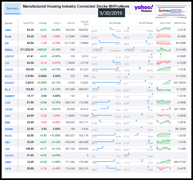Open the SKY day chart thumbnail
Viewport: 193px width, 180px height.
(x=163, y=142)
